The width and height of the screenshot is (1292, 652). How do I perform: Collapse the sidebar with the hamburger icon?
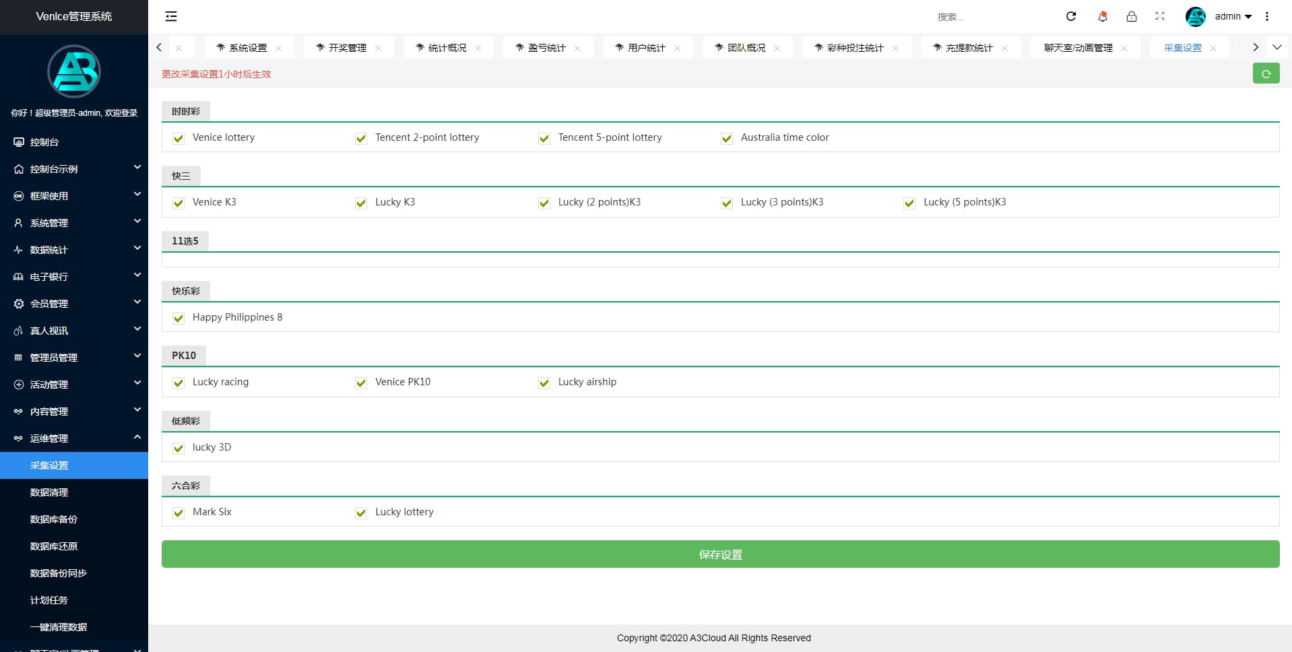(x=171, y=16)
